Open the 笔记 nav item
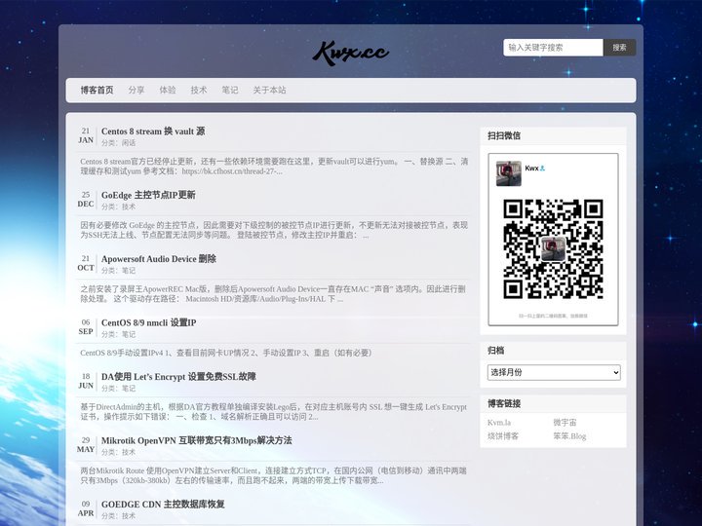 pyautogui.click(x=230, y=90)
